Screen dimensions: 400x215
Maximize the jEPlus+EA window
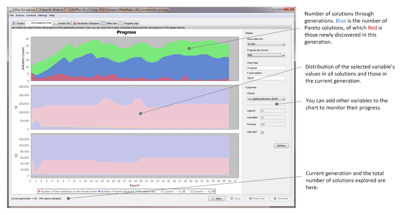[x=281, y=9]
